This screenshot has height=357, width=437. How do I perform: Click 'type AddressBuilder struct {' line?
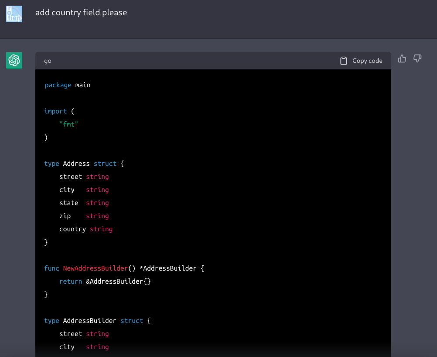(98, 321)
